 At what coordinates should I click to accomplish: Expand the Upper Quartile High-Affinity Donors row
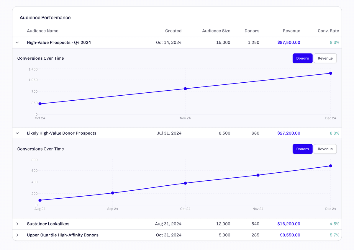pyautogui.click(x=17, y=235)
